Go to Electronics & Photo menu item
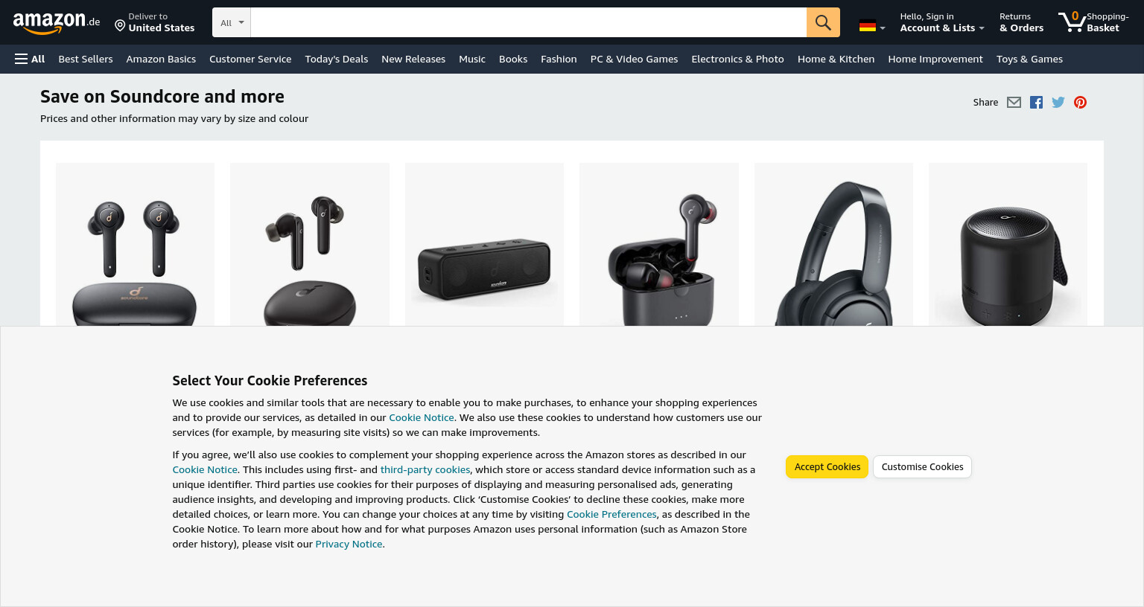1144x607 pixels. coord(737,59)
